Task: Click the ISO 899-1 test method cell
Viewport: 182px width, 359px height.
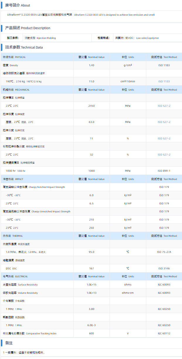Action: 164,171
